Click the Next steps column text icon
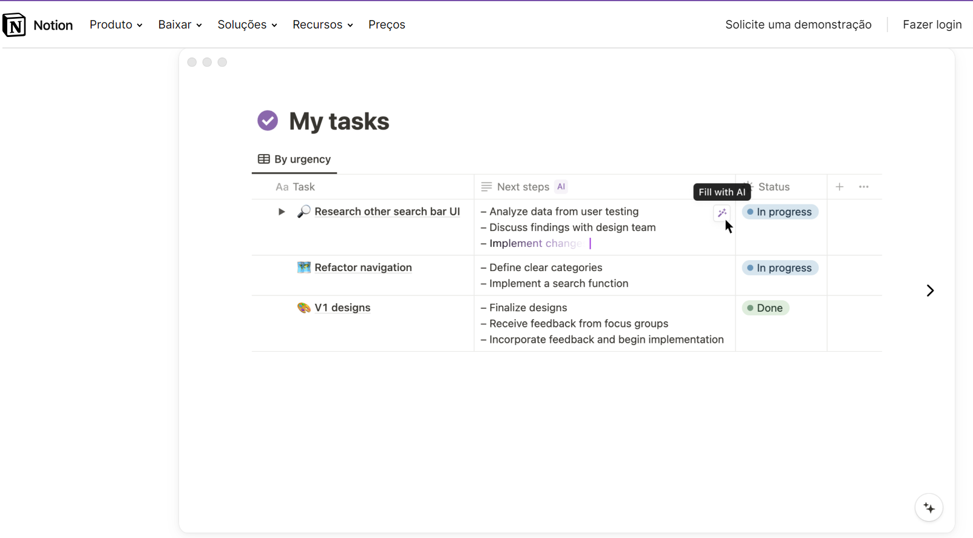This screenshot has height=538, width=973. (x=486, y=187)
